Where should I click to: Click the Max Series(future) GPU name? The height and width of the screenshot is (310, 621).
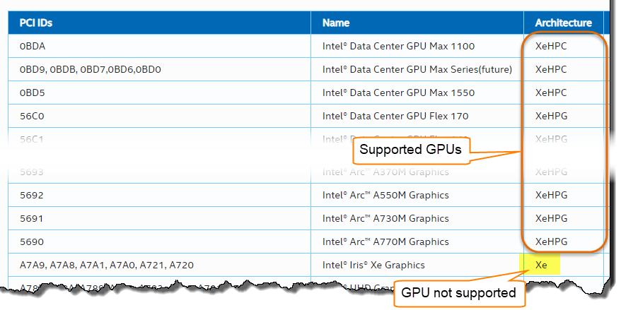417,69
